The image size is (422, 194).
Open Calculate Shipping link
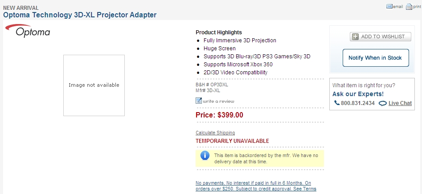215,133
